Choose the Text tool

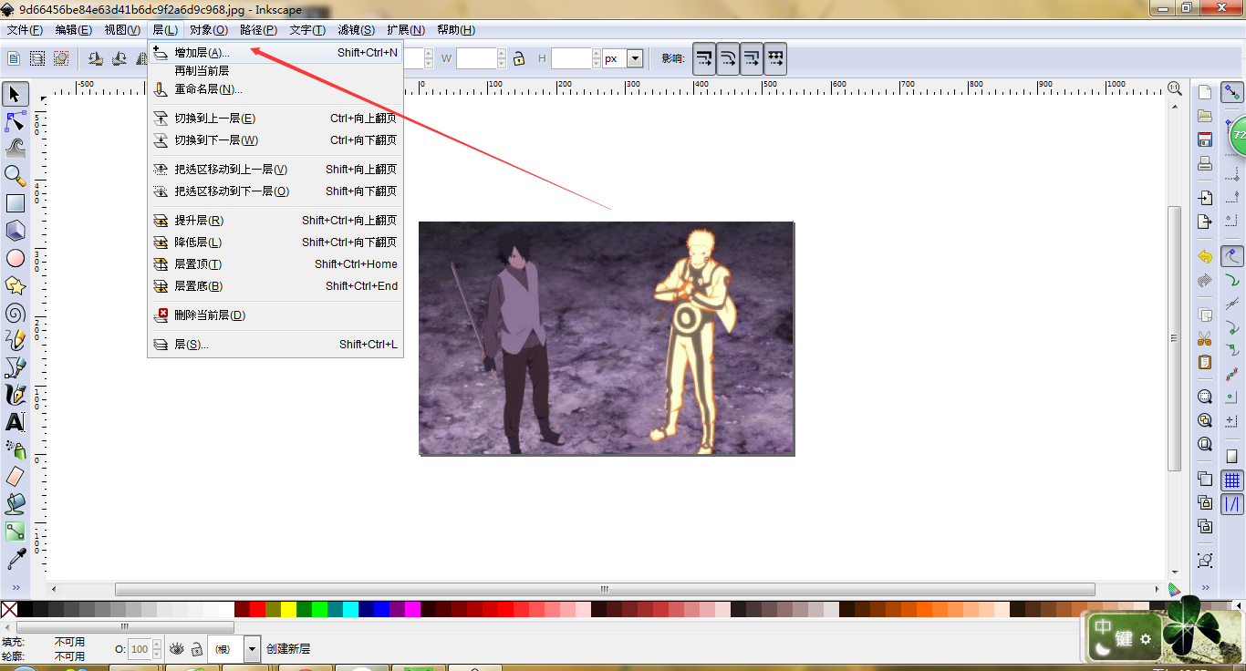16,422
